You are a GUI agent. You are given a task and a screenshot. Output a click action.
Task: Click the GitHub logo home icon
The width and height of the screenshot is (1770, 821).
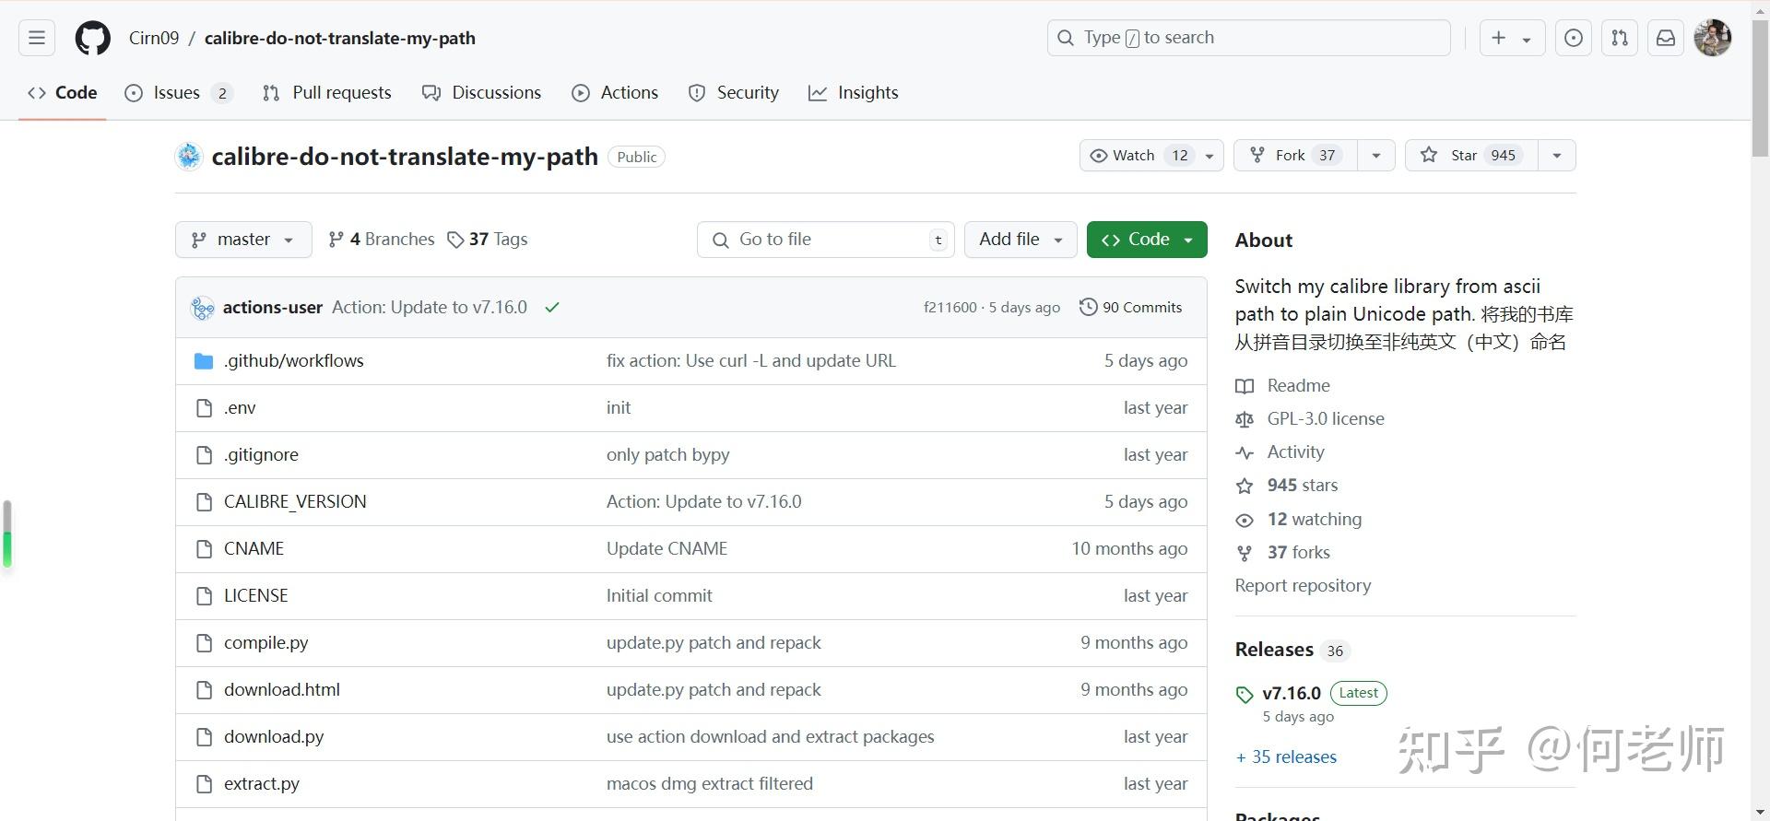[x=92, y=38]
